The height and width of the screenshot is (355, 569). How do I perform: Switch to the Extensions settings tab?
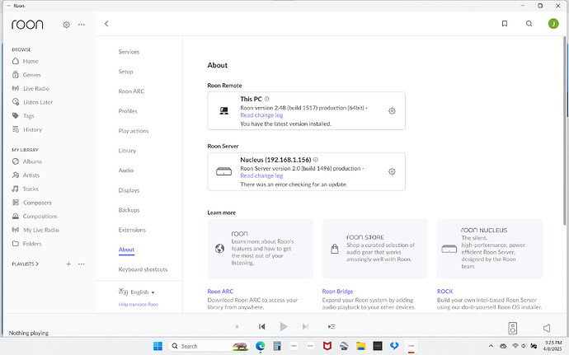click(x=132, y=230)
